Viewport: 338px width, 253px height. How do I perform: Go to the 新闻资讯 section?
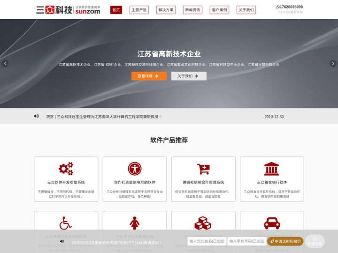[192, 10]
